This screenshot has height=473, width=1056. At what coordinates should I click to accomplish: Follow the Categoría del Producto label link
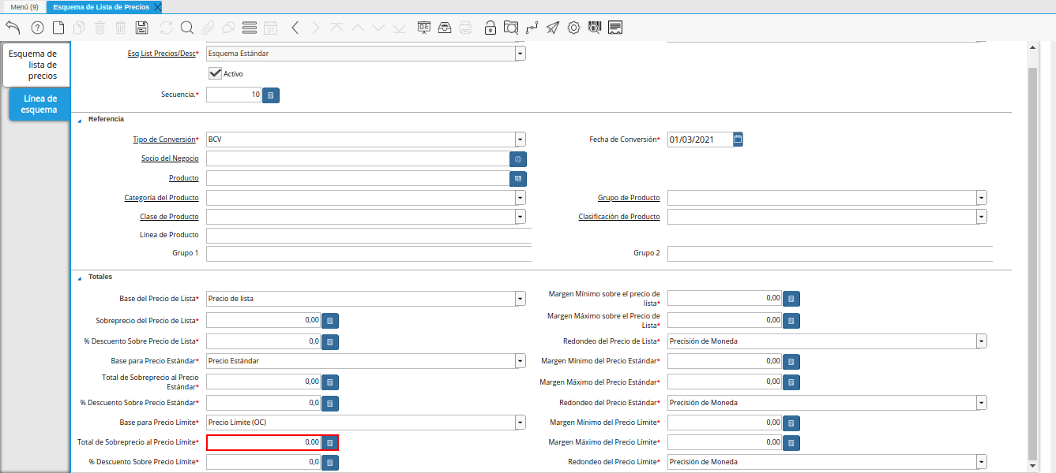pyautogui.click(x=161, y=198)
